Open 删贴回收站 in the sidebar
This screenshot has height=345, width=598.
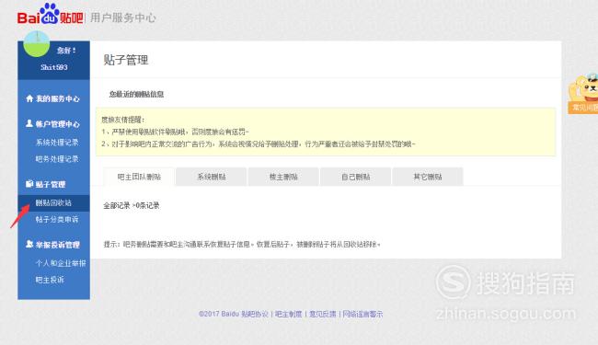[53, 202]
